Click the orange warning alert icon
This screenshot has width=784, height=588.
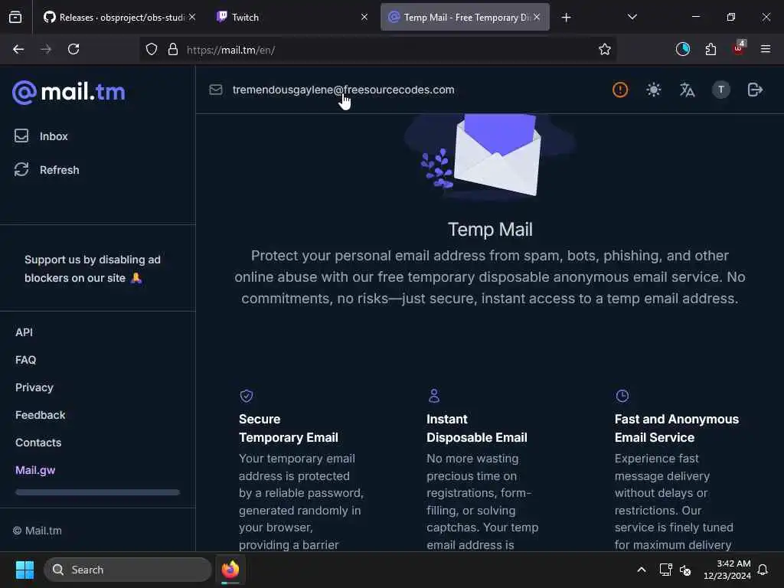tap(620, 90)
